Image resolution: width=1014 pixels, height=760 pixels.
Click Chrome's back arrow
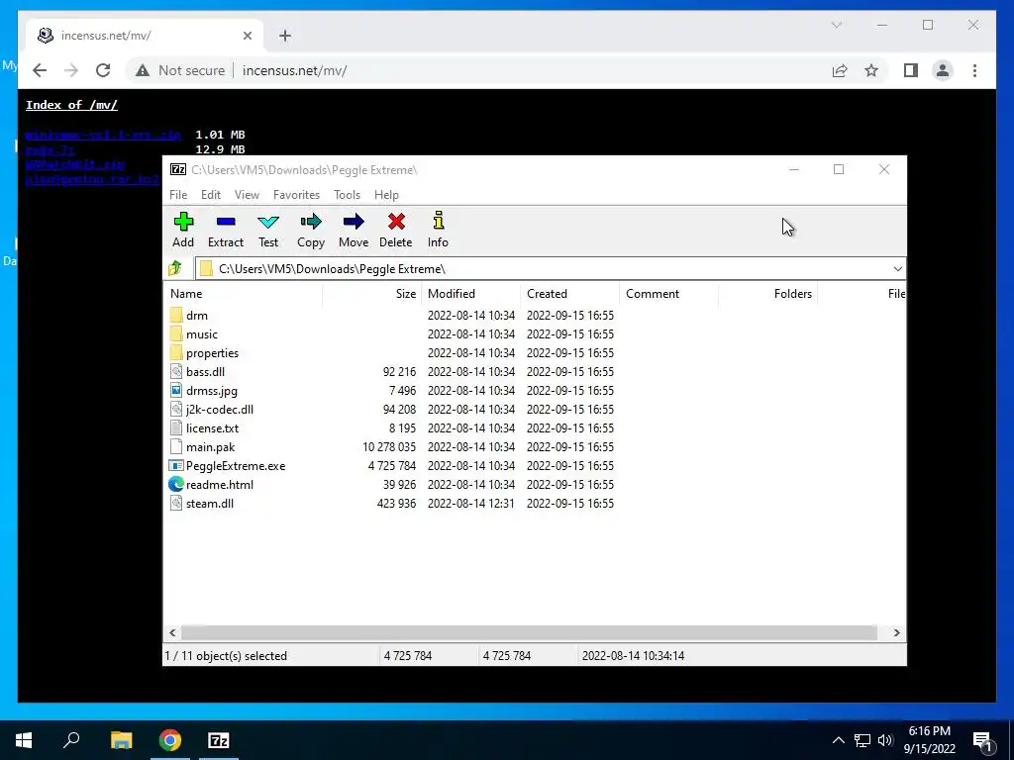pyautogui.click(x=40, y=70)
